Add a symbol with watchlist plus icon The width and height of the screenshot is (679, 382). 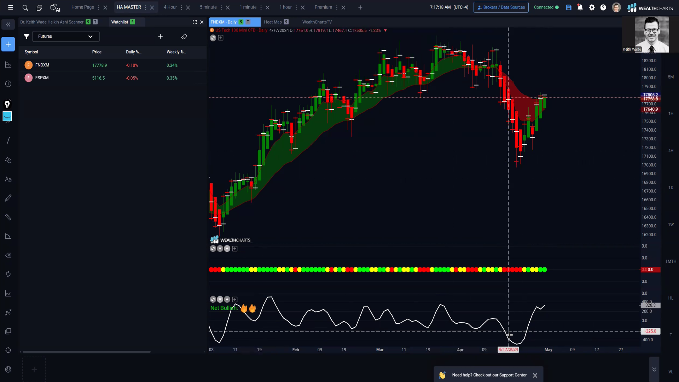[x=160, y=36]
